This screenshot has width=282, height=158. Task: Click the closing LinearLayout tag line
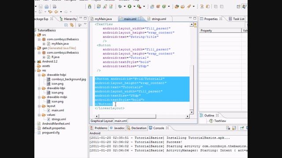coord(110,108)
